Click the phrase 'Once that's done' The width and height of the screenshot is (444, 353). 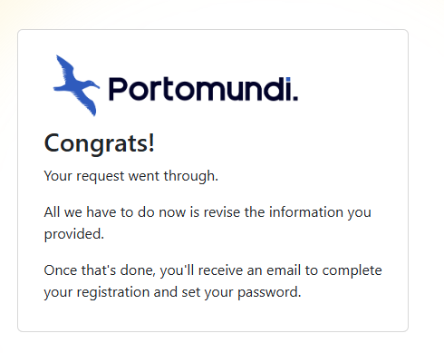(x=100, y=270)
